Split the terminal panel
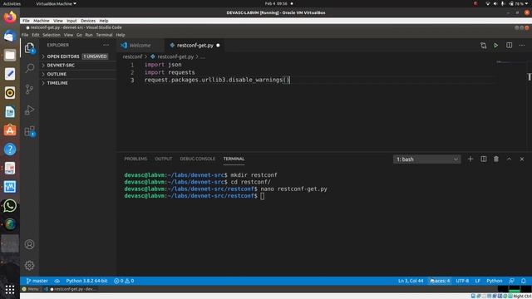 pos(484,159)
